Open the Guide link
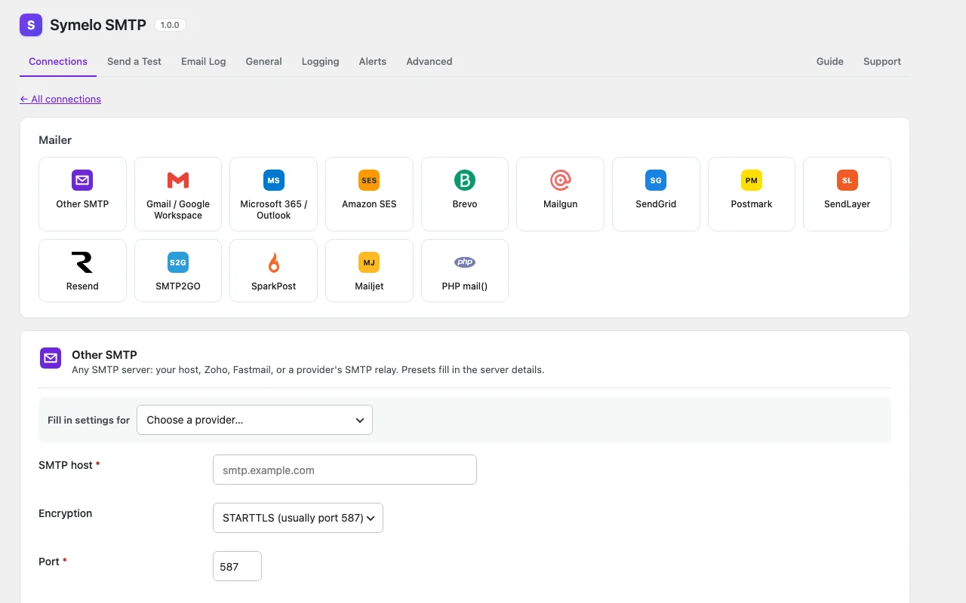This screenshot has width=966, height=603. [x=830, y=62]
